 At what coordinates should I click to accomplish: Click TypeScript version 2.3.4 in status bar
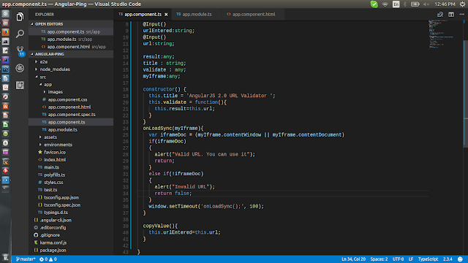(x=448, y=259)
